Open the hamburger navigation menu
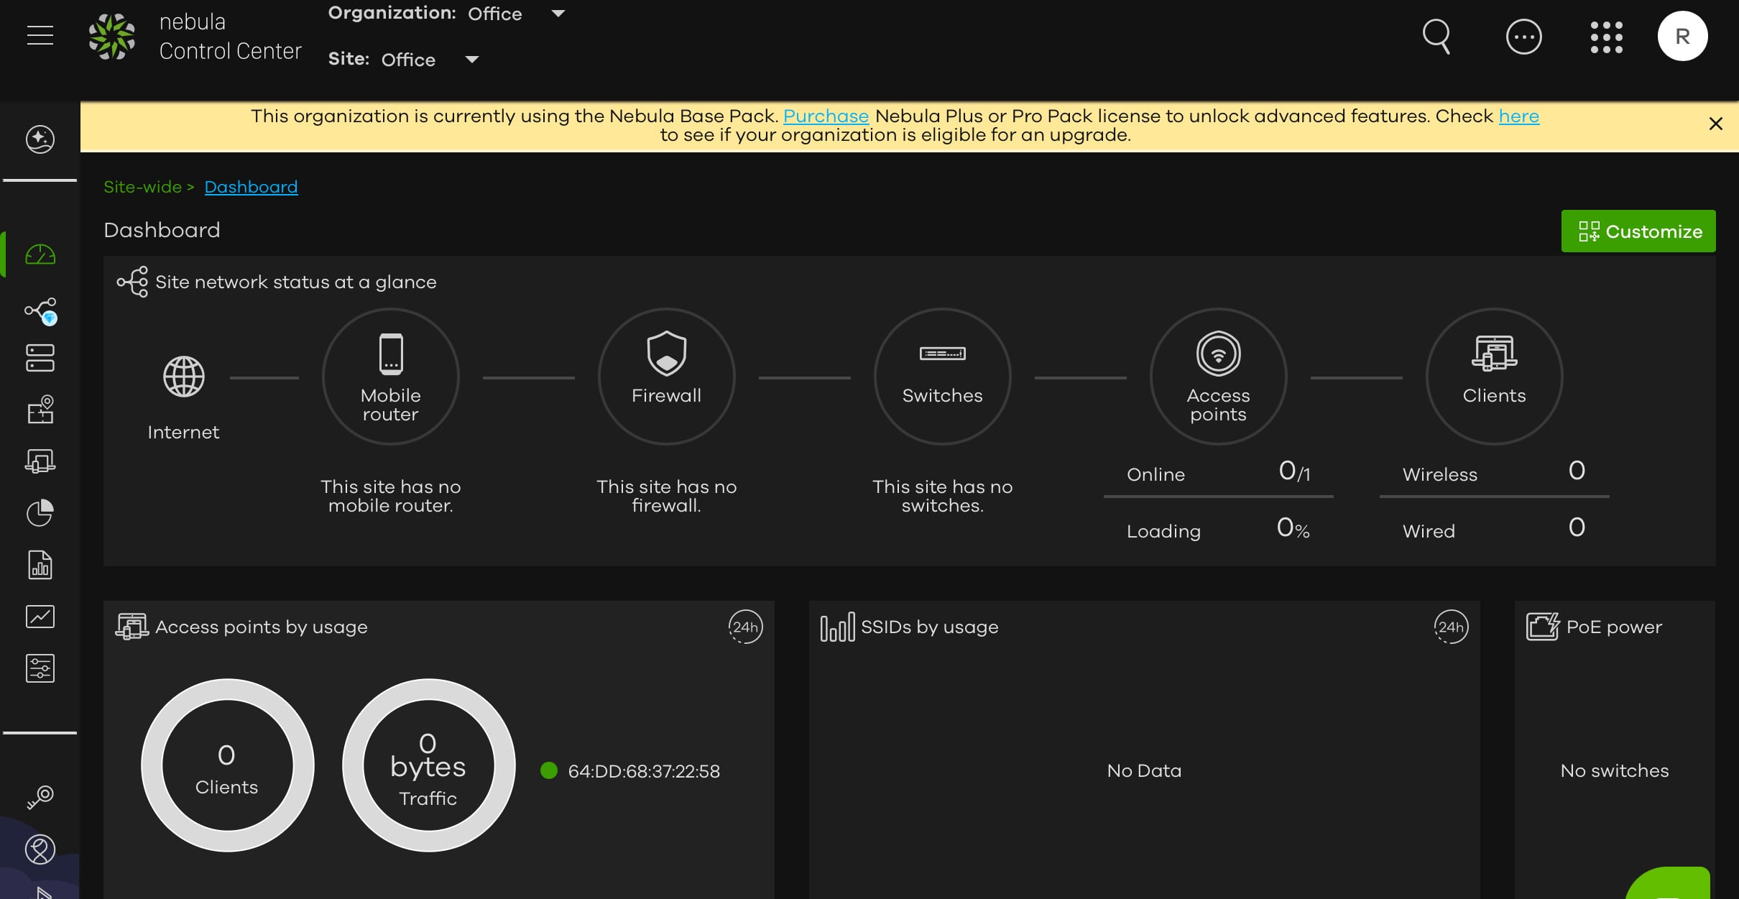Image resolution: width=1739 pixels, height=899 pixels. click(x=40, y=35)
